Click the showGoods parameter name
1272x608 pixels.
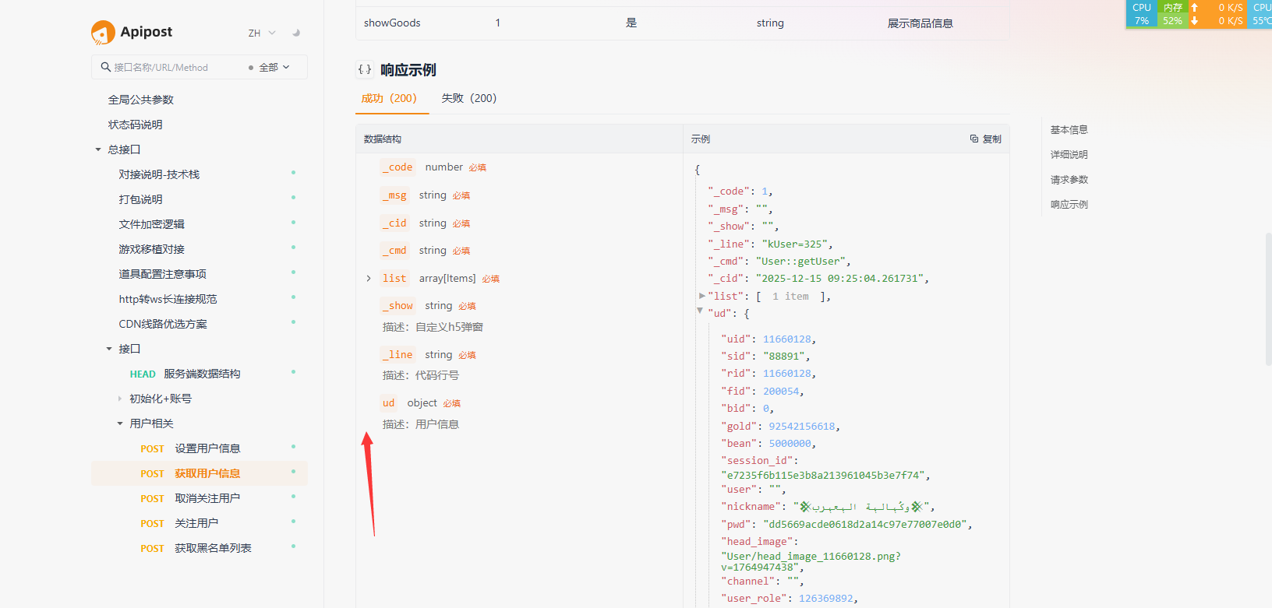(392, 23)
